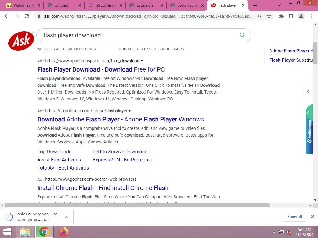Close the Watch Tad tab

click(39, 5)
